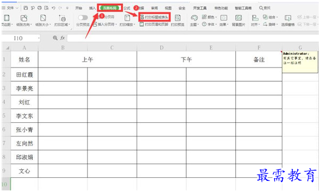Open the 旋转 rotate dropdown

(270, 24)
